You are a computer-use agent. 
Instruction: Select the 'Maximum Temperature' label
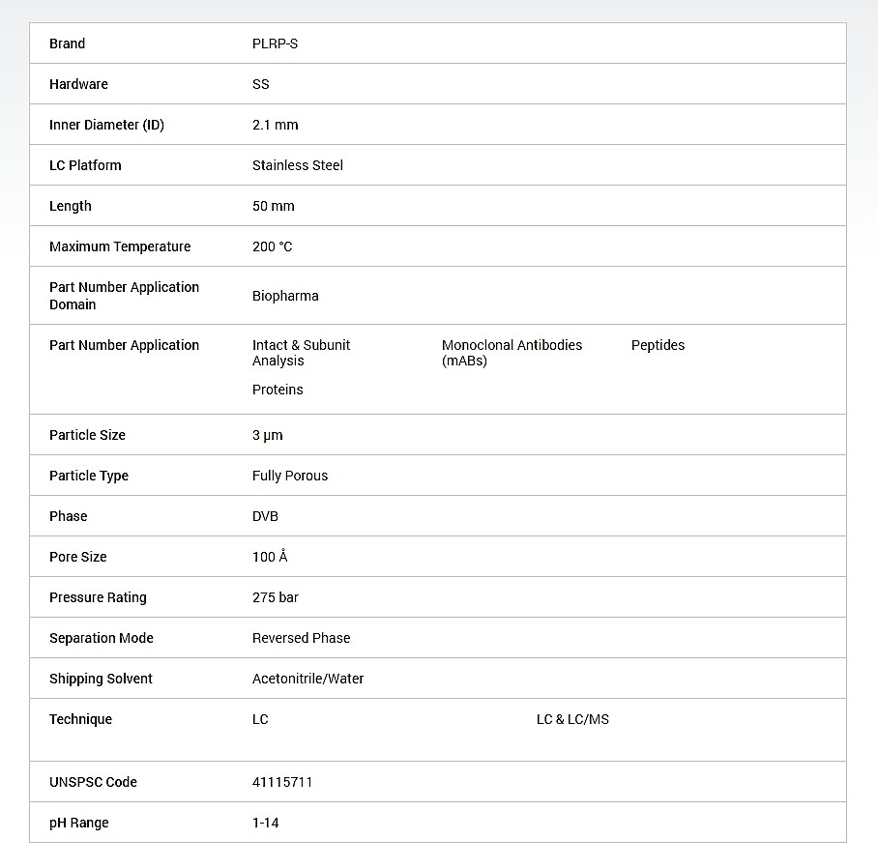(120, 246)
